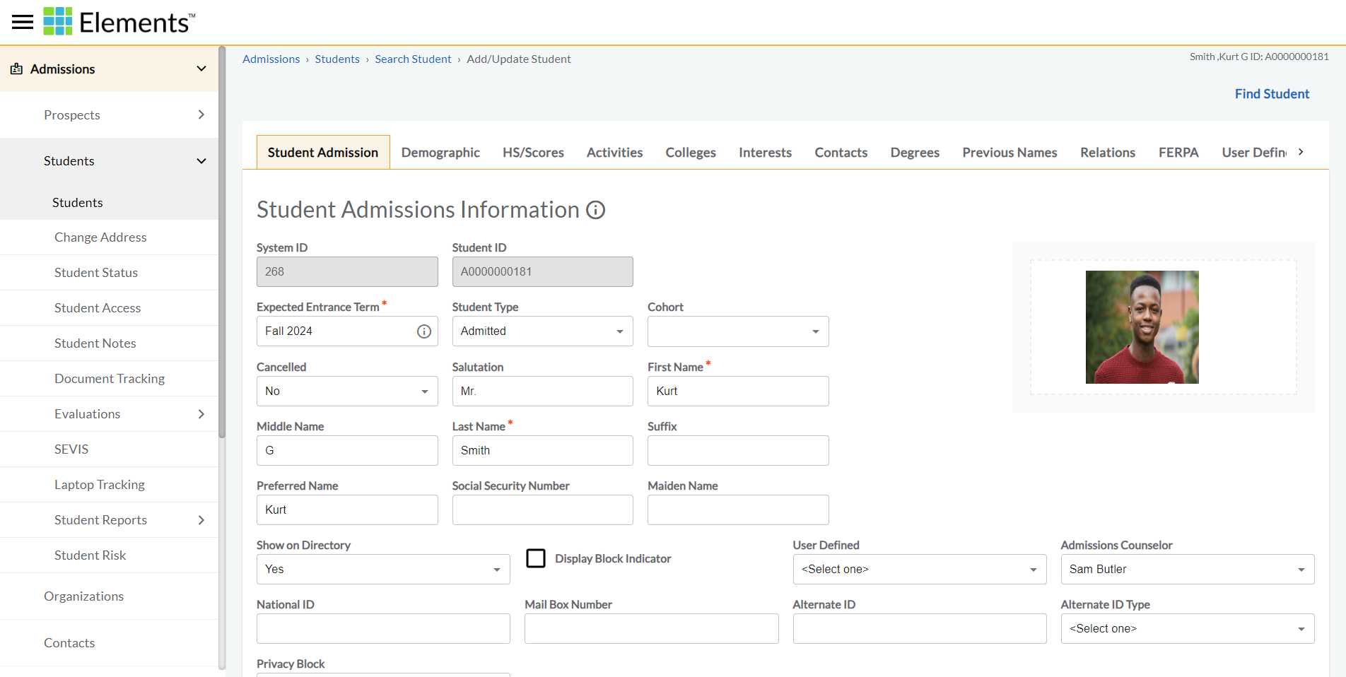
Task: Switch to the FERPA tab
Action: coord(1178,153)
